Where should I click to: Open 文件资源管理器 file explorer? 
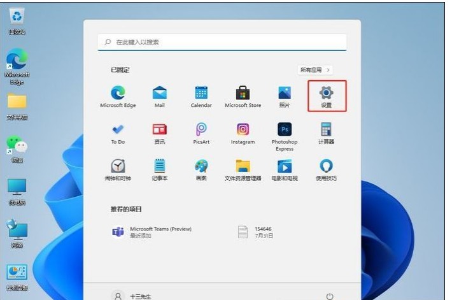point(243,170)
